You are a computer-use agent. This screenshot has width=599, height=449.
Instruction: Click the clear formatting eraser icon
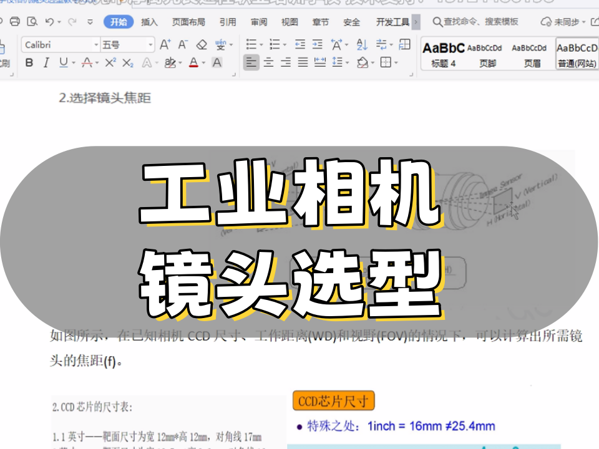coord(201,45)
